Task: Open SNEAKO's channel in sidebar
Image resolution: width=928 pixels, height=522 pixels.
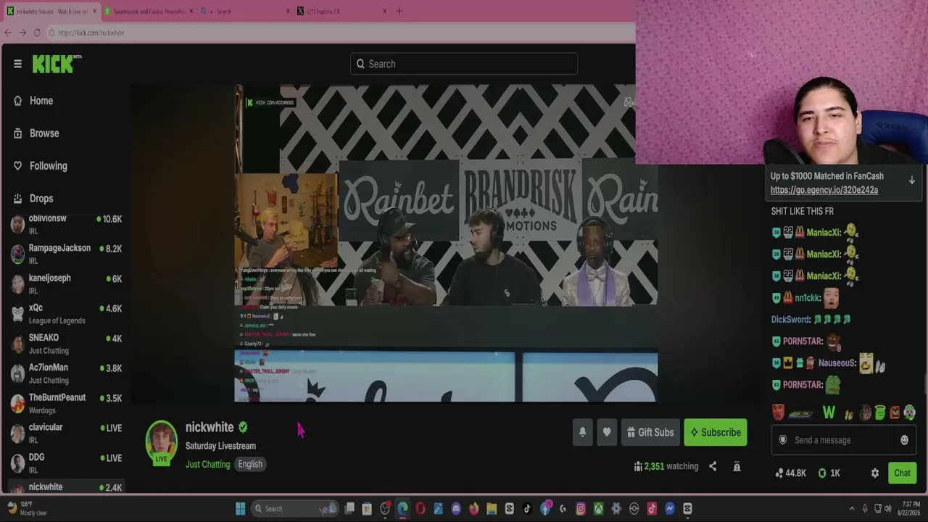Action: pyautogui.click(x=67, y=343)
